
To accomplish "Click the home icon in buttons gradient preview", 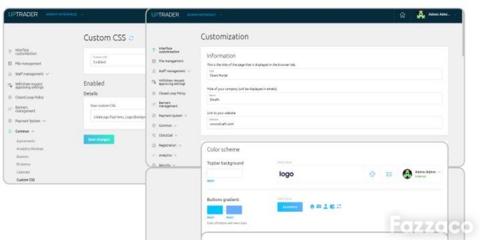I will coord(312,206).
